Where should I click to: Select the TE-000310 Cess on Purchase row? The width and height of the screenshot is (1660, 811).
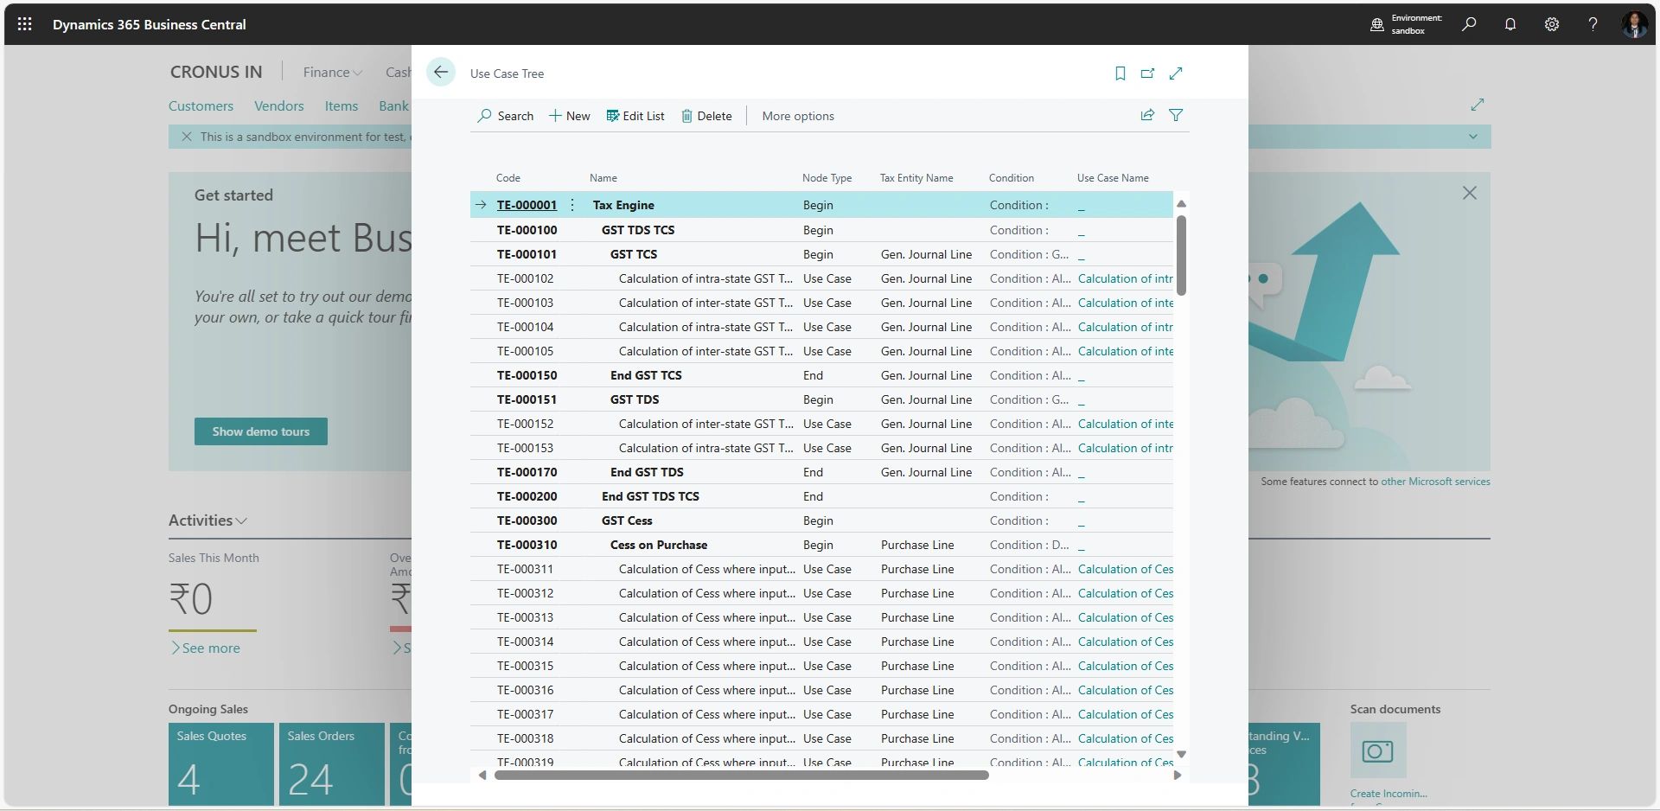pyautogui.click(x=658, y=545)
